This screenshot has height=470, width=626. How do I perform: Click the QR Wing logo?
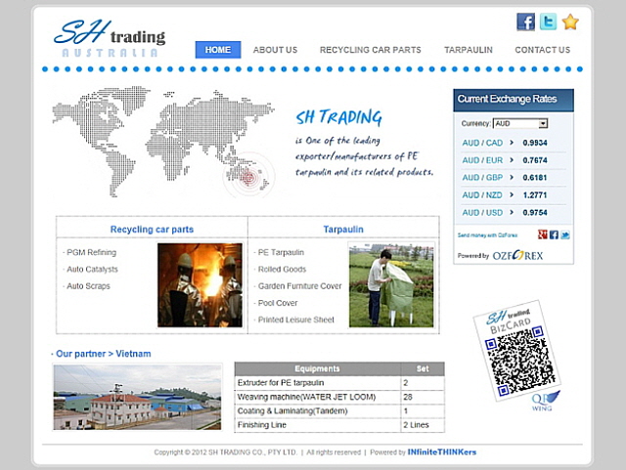[545, 402]
